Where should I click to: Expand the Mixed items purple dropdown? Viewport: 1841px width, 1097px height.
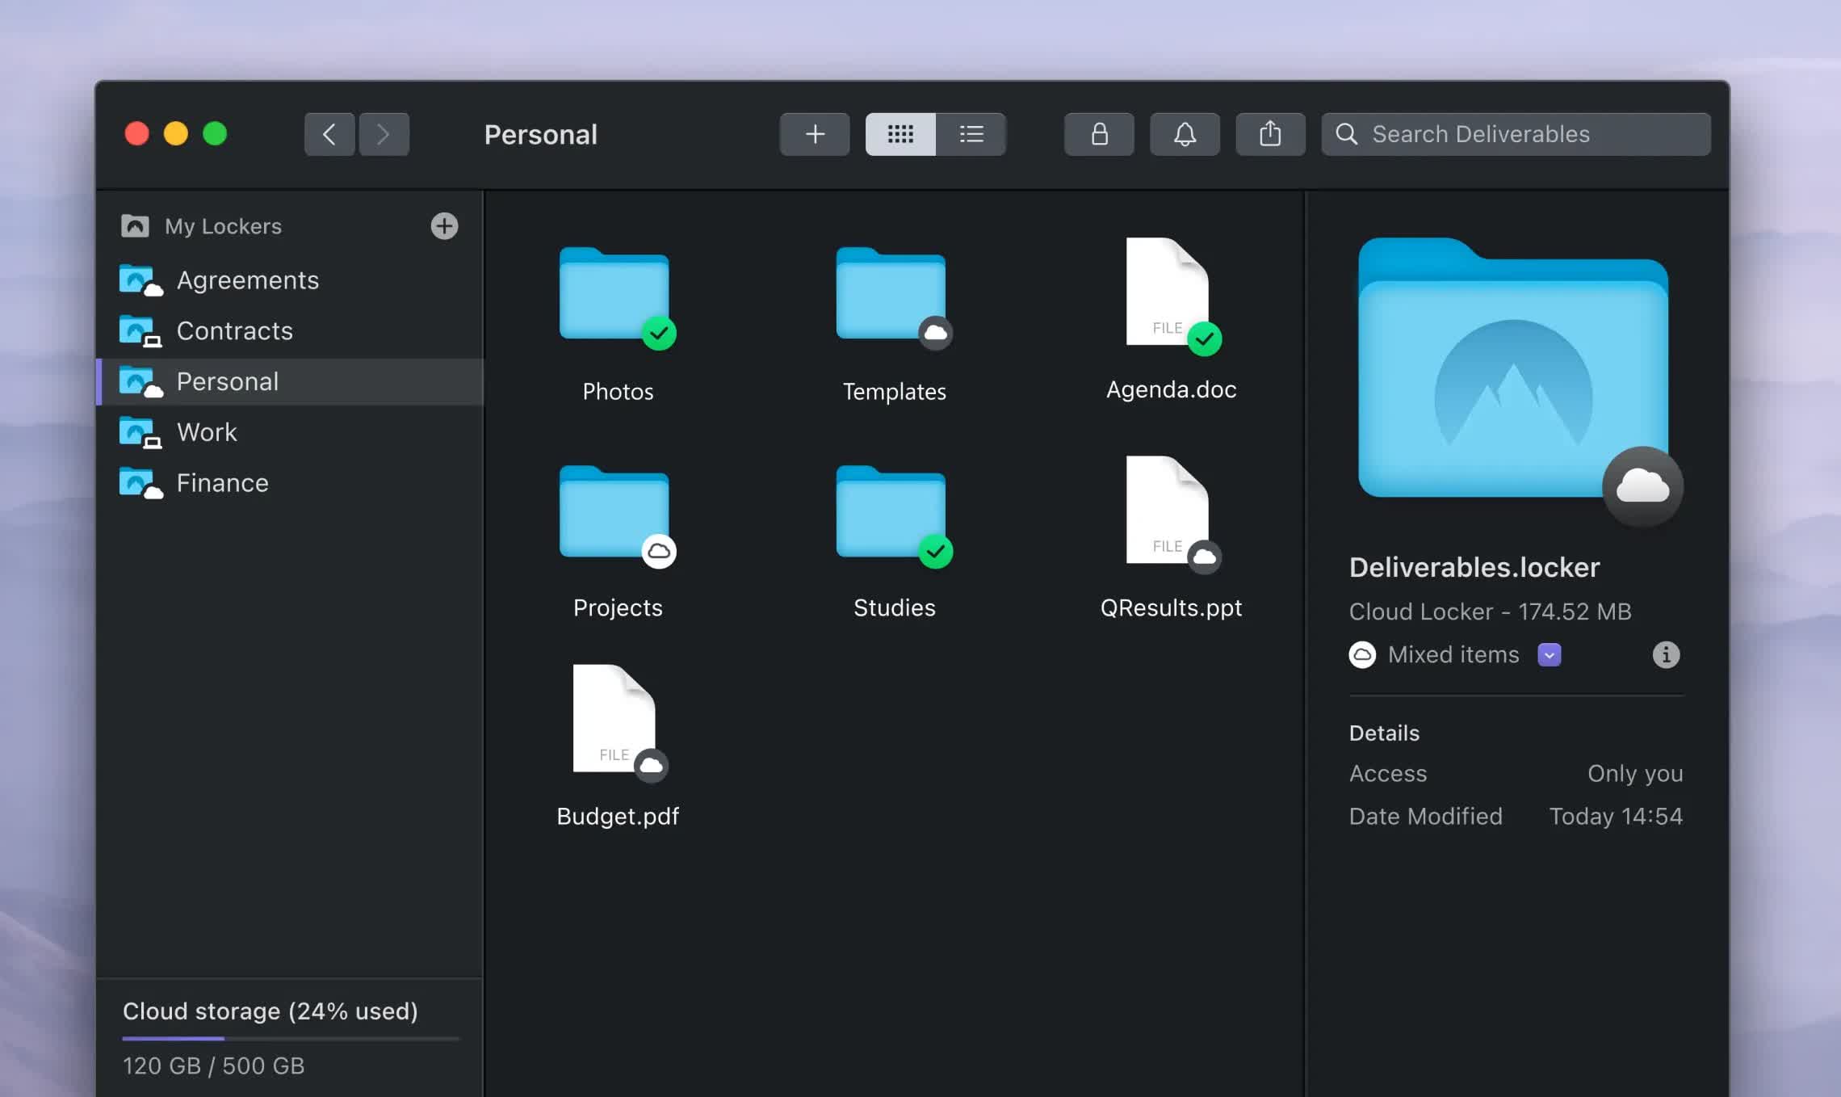[1549, 654]
